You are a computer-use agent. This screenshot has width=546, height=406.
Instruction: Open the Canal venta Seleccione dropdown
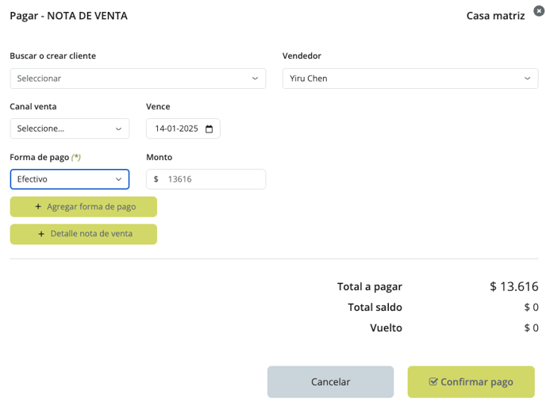click(x=70, y=128)
